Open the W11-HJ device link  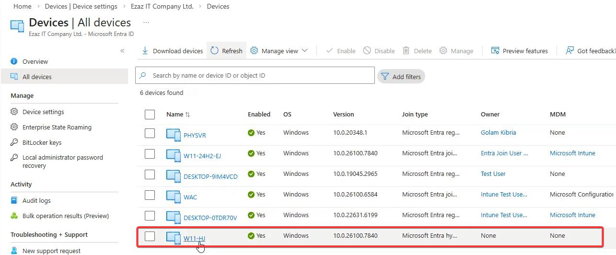[x=194, y=238]
